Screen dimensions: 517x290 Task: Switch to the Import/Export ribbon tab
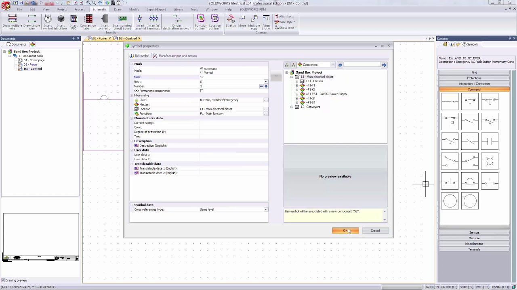point(156,9)
